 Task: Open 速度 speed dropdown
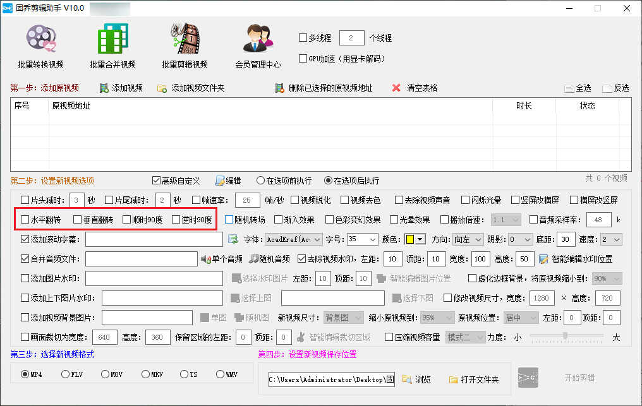click(611, 239)
